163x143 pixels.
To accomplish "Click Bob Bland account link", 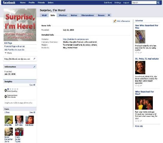I will click(108, 3).
